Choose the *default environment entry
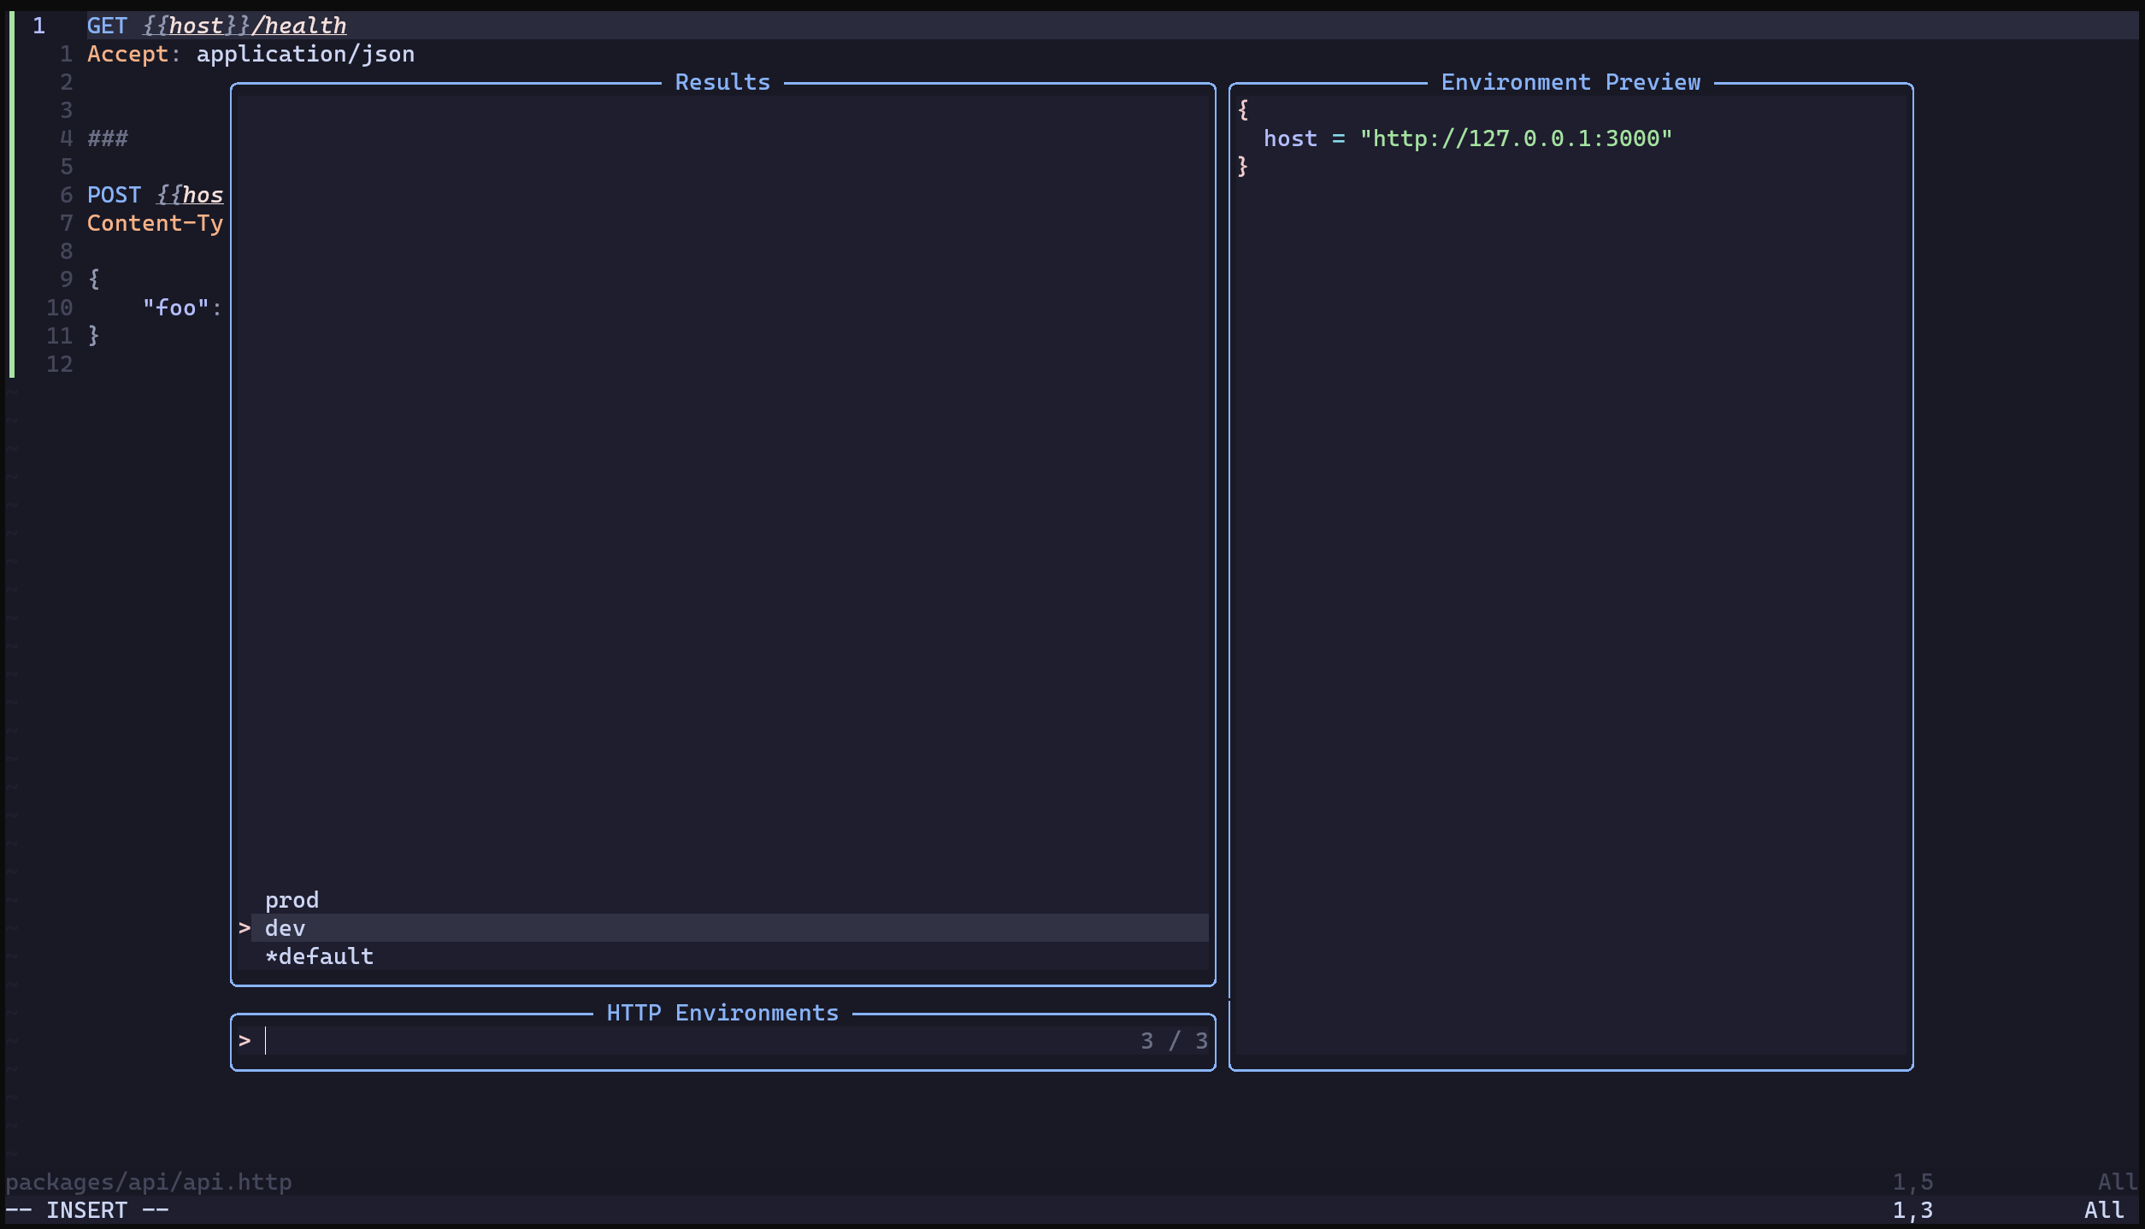The image size is (2145, 1229). [319, 956]
